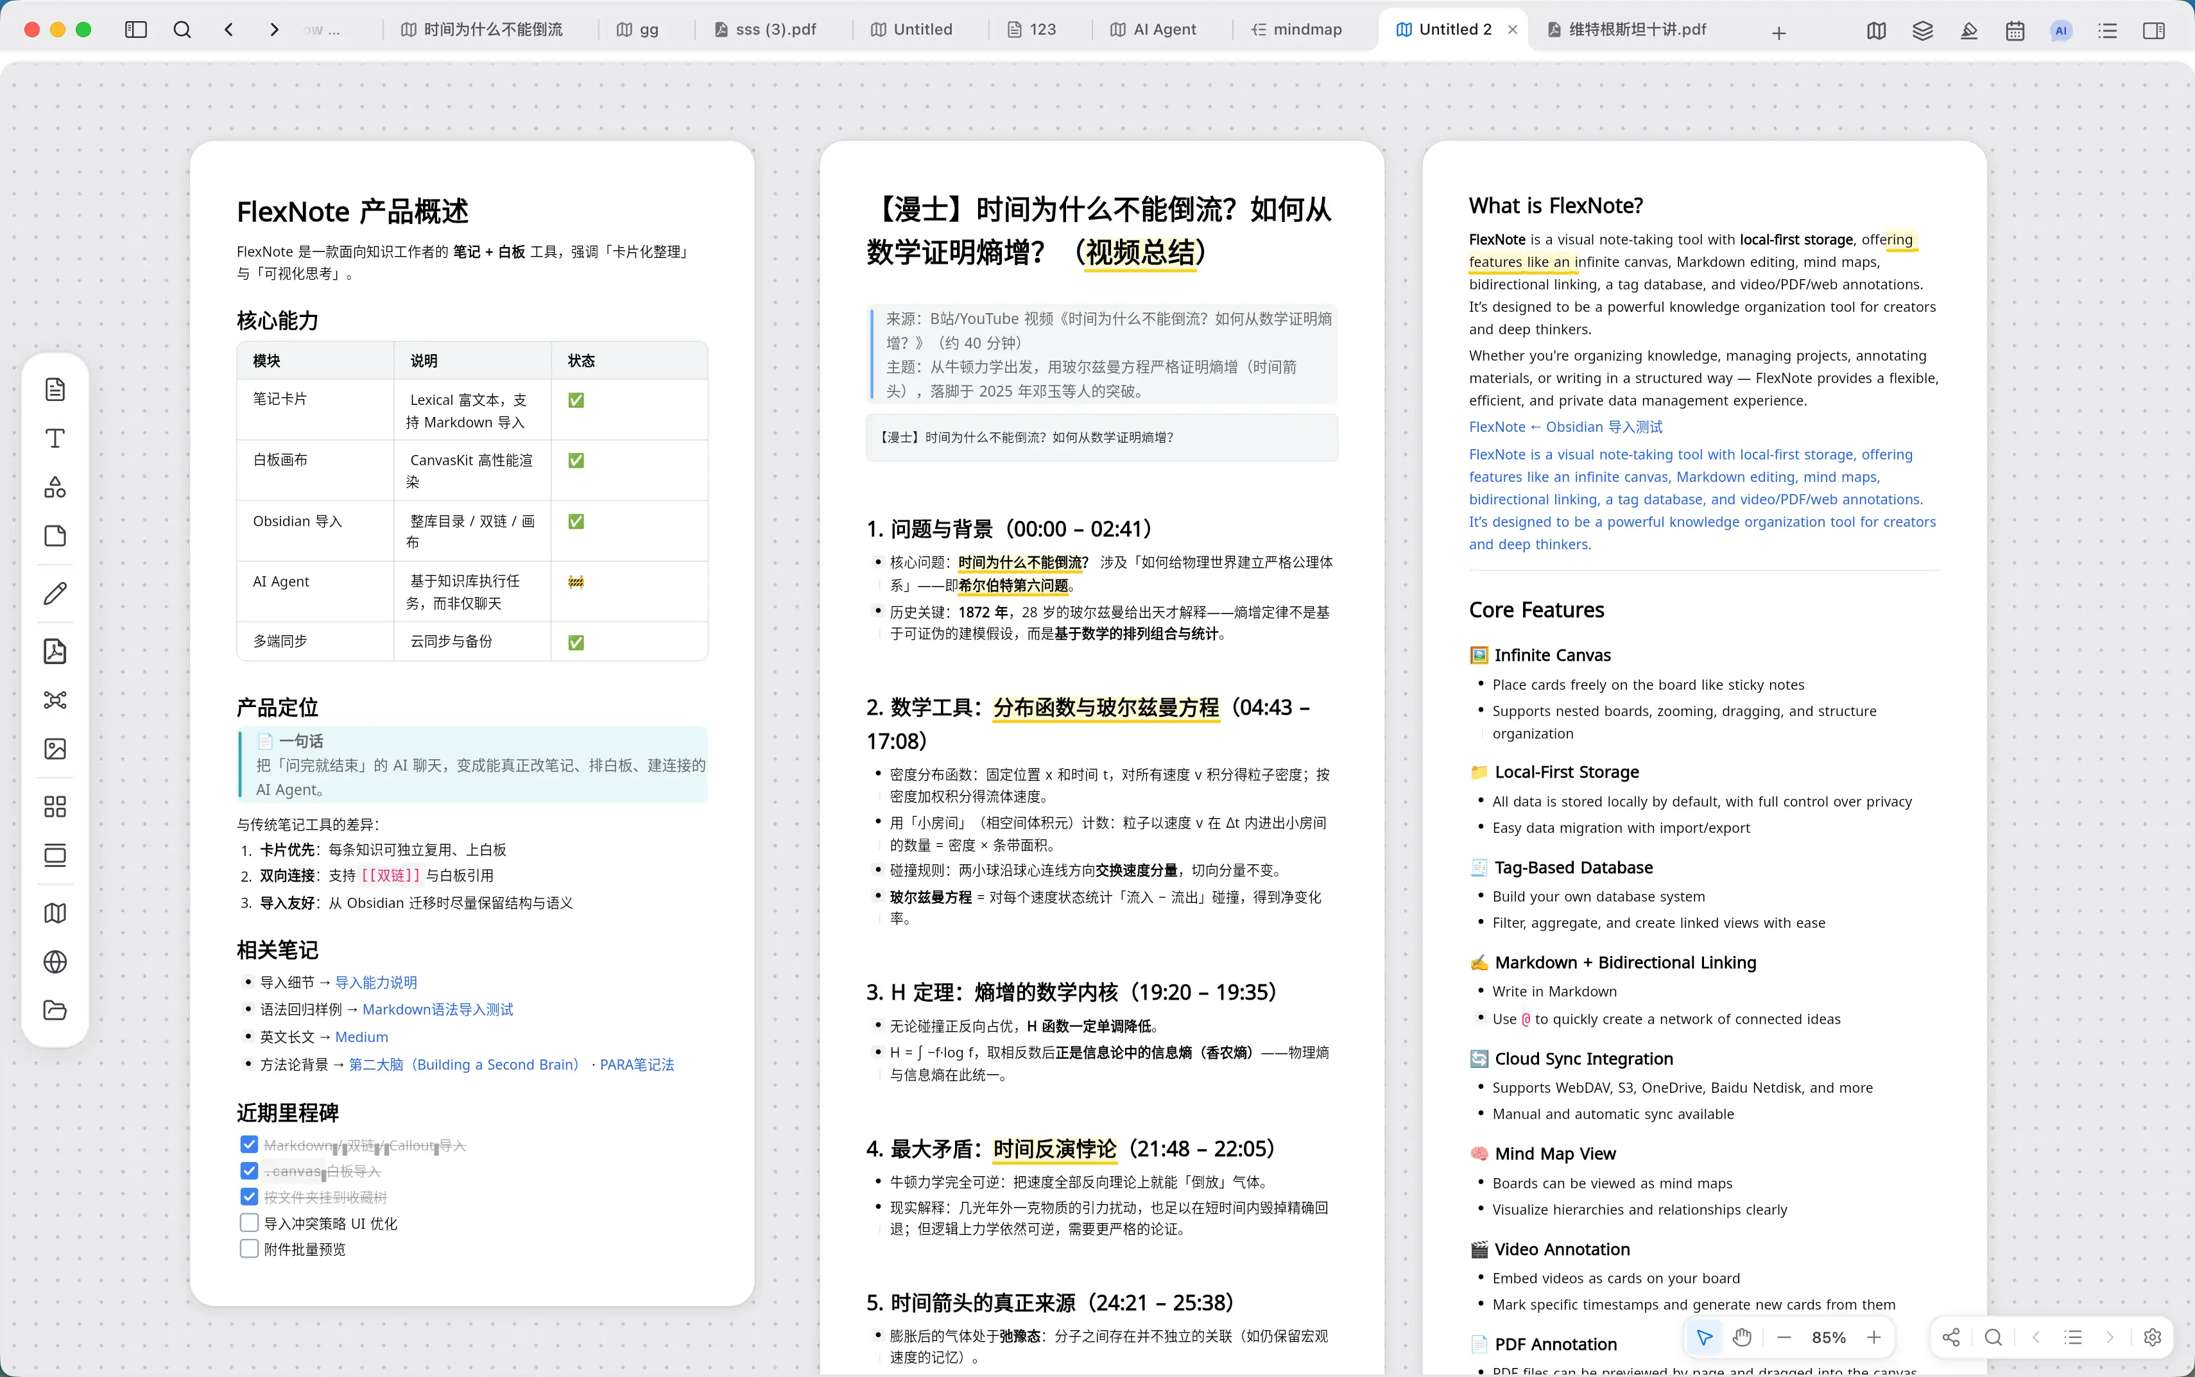Select the folder tool in left toolbar

click(56, 1010)
